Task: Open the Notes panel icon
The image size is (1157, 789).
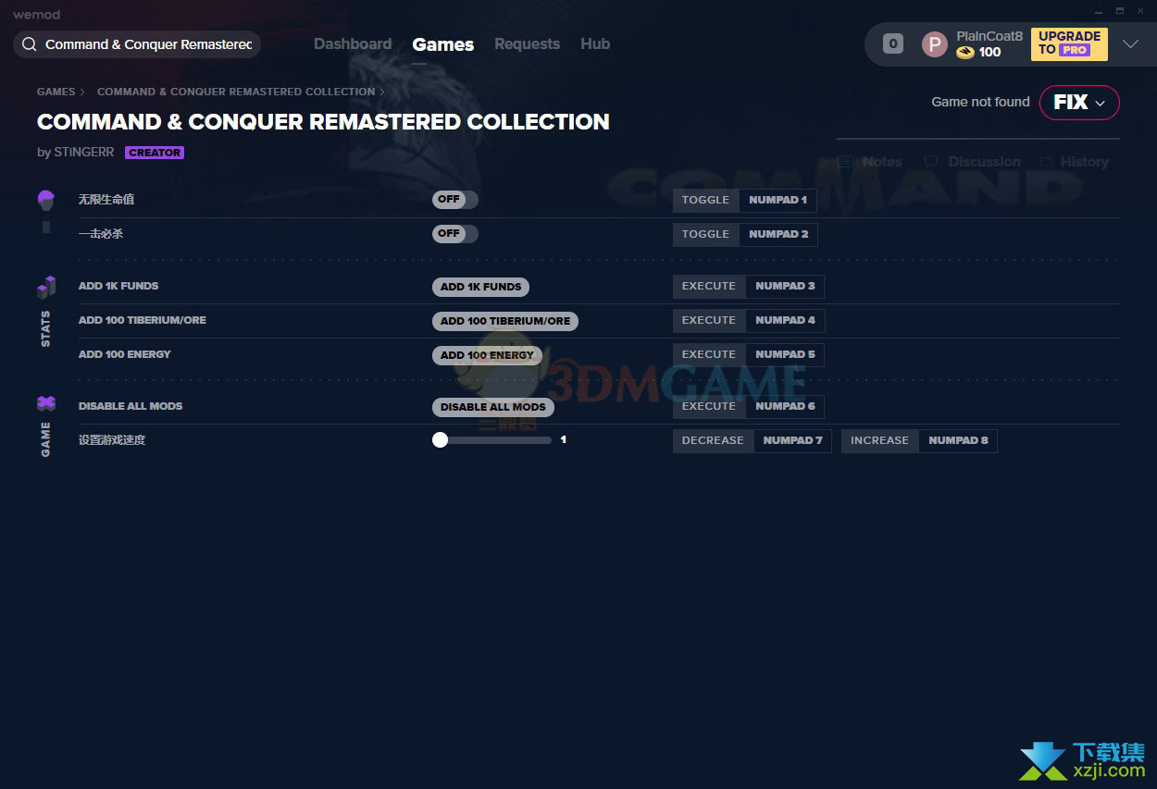Action: coord(845,162)
